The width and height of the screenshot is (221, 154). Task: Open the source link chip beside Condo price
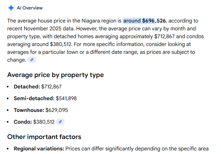tap(60, 122)
